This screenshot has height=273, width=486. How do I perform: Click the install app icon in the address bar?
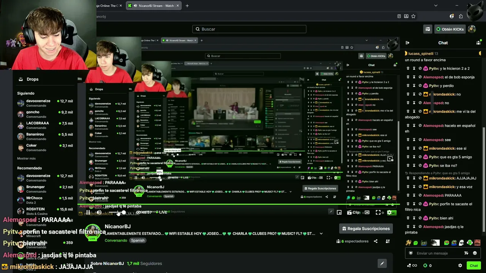click(406, 16)
